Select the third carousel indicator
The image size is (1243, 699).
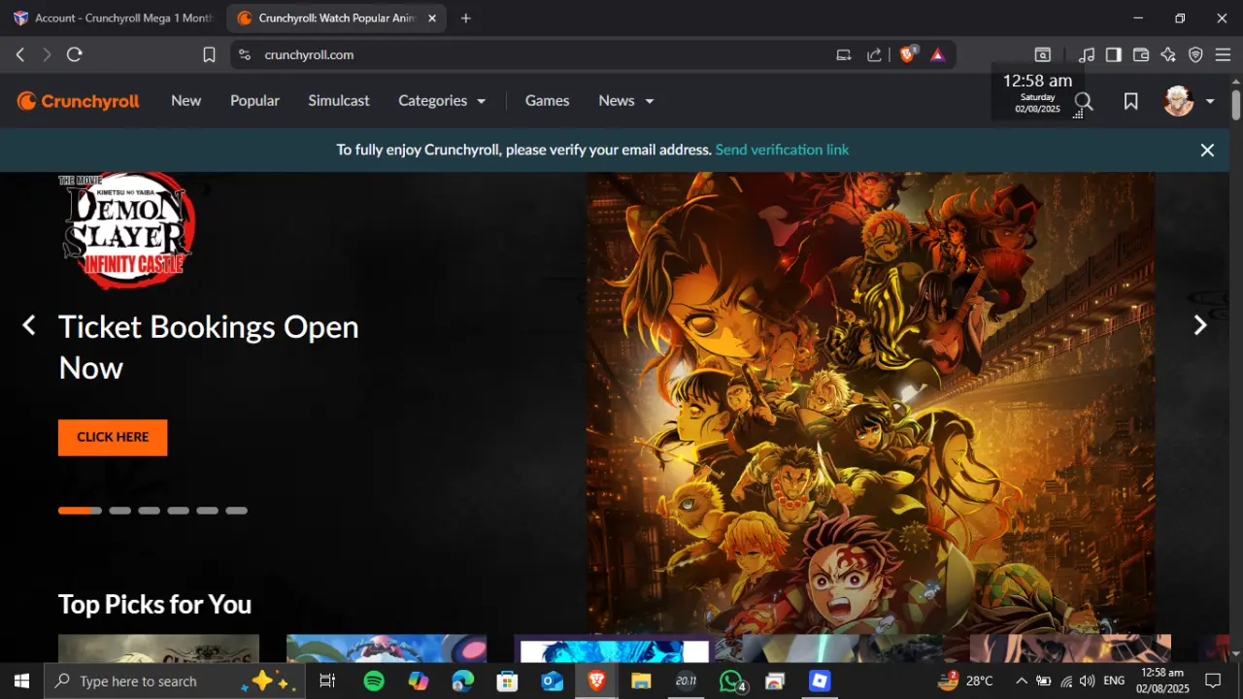149,511
